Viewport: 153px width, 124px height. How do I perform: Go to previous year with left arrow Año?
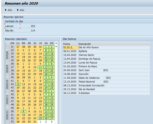pos(8,10)
